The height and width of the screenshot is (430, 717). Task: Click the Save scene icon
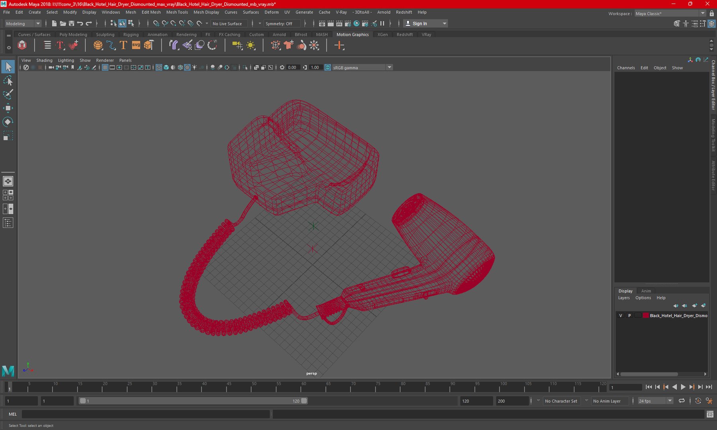(71, 23)
